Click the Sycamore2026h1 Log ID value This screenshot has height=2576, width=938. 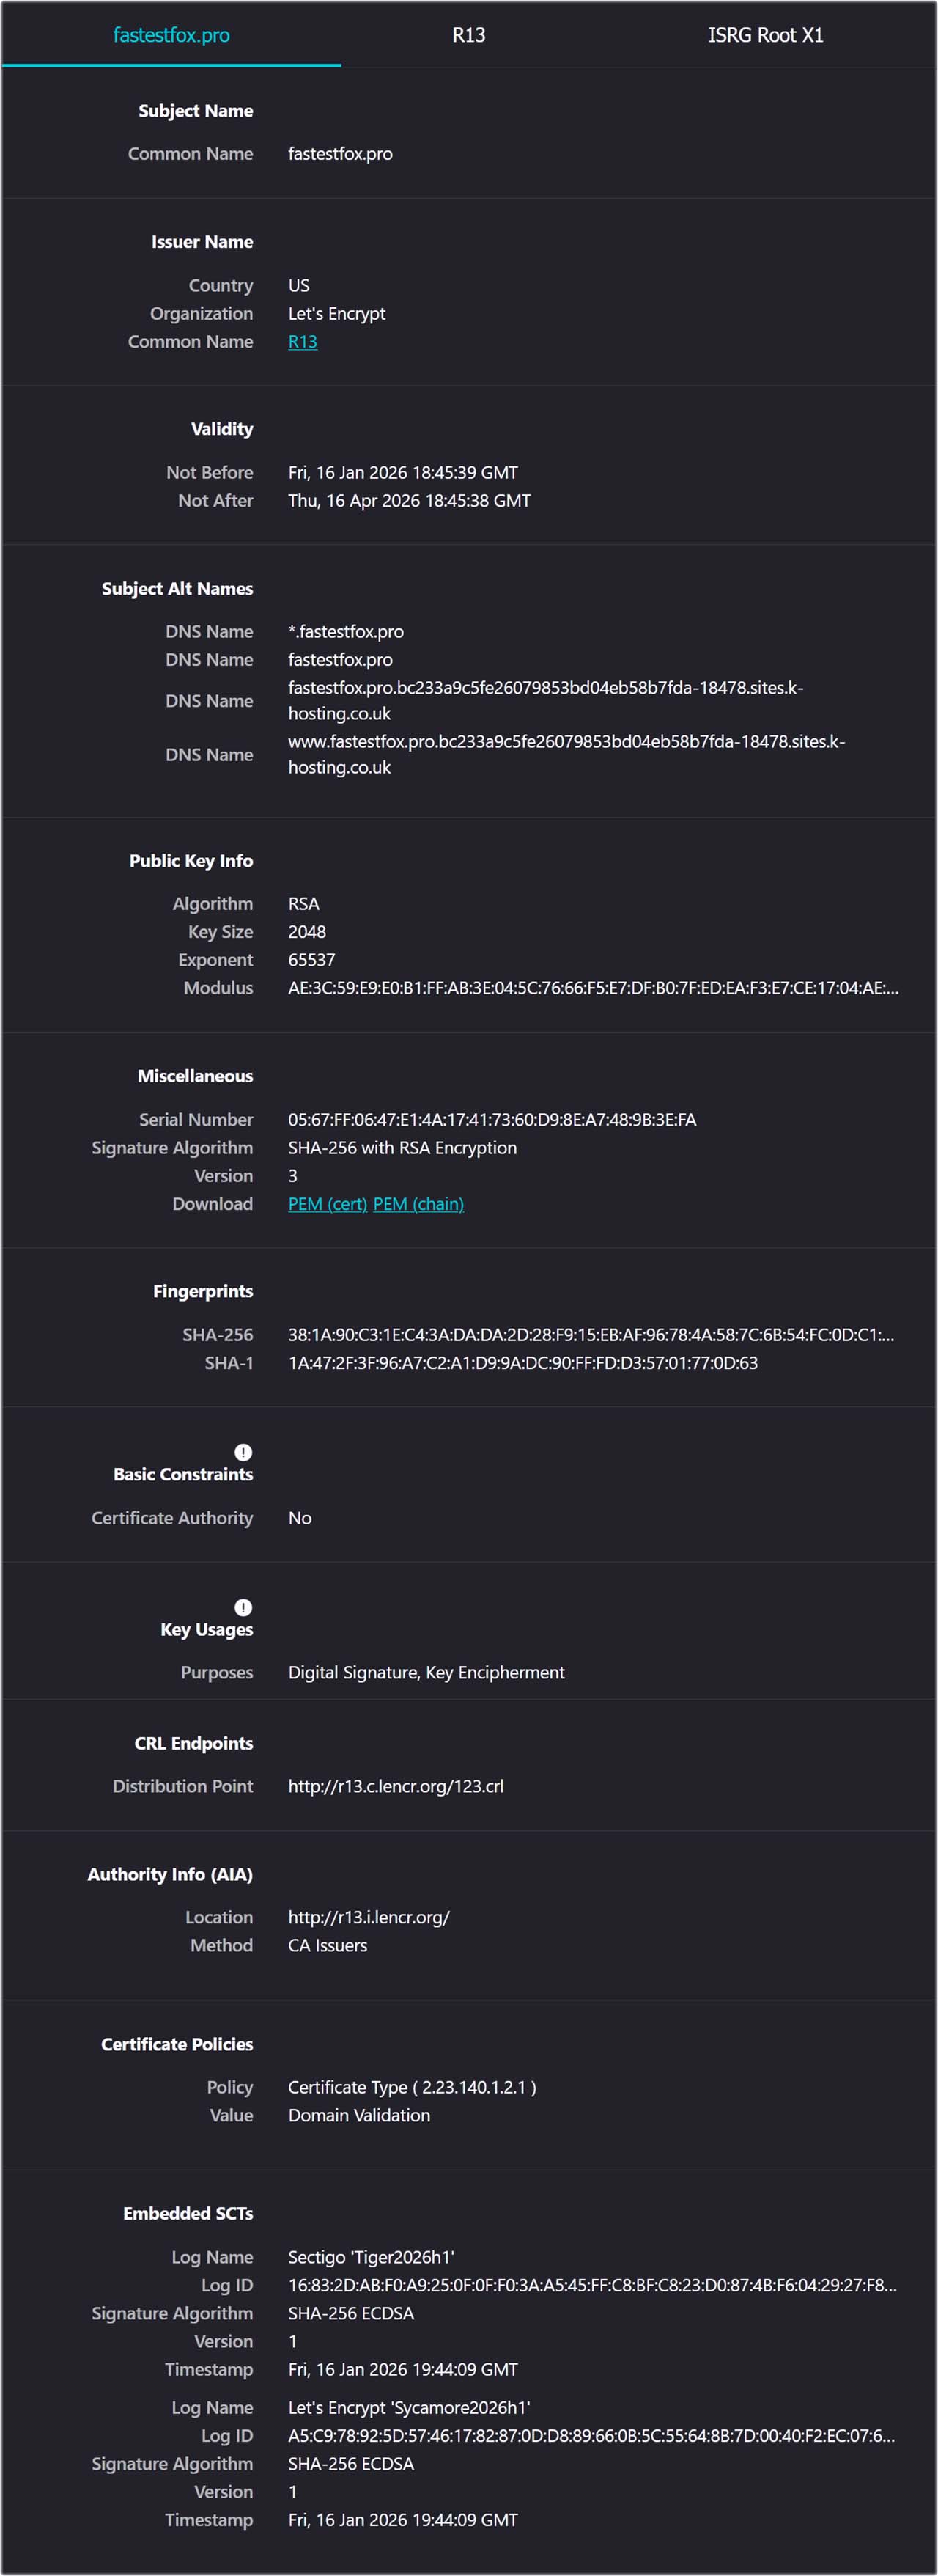coord(592,2437)
